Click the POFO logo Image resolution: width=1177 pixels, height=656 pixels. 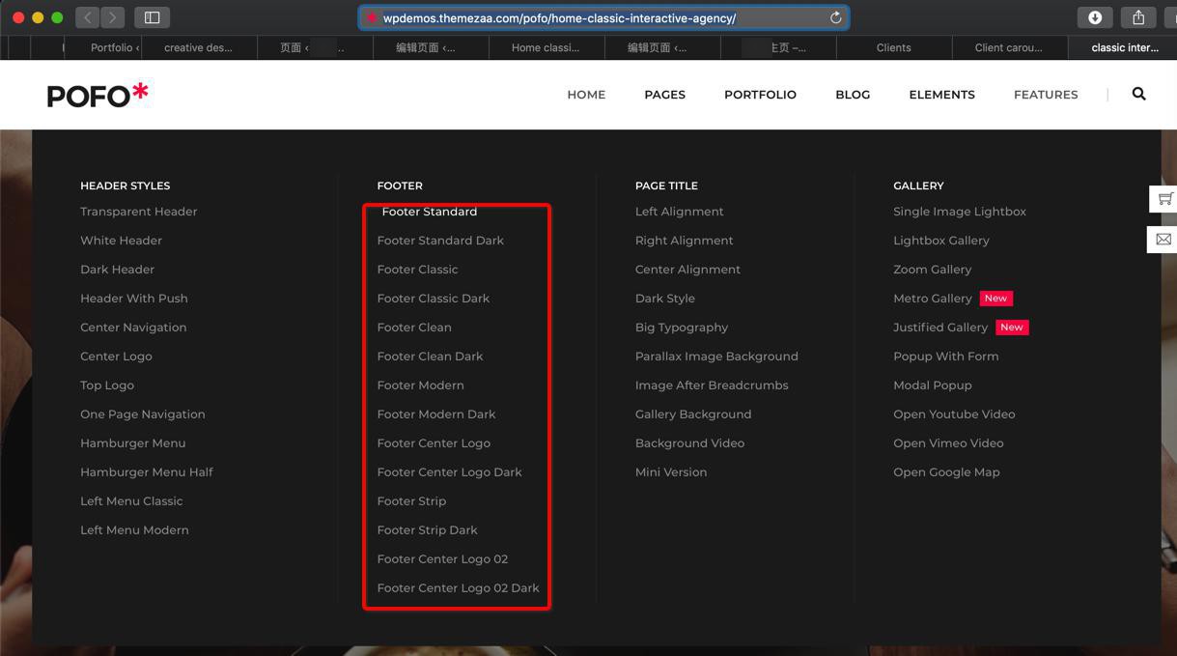(x=98, y=94)
